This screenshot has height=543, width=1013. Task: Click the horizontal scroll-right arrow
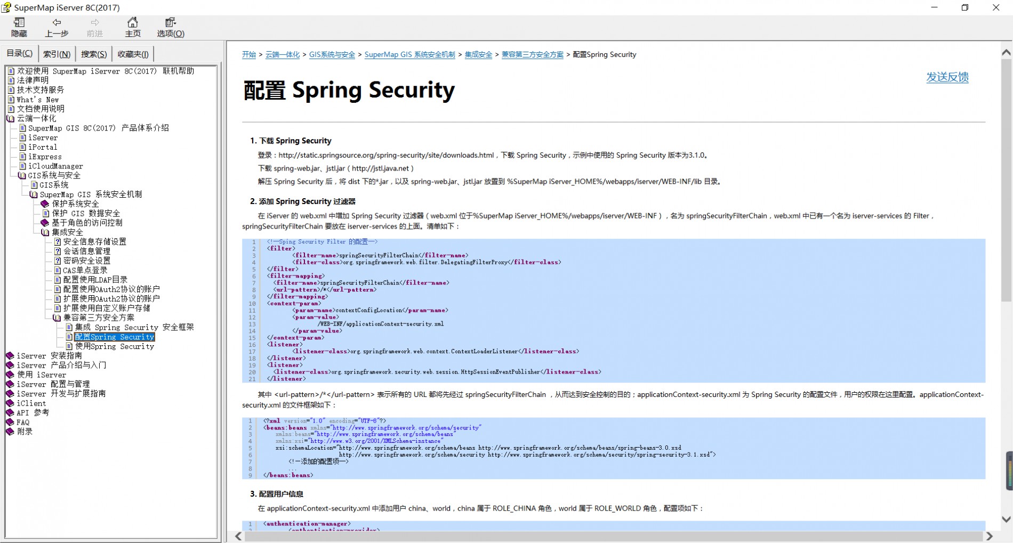tap(990, 536)
